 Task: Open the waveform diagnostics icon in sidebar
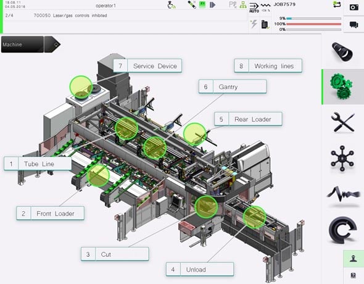(343, 194)
